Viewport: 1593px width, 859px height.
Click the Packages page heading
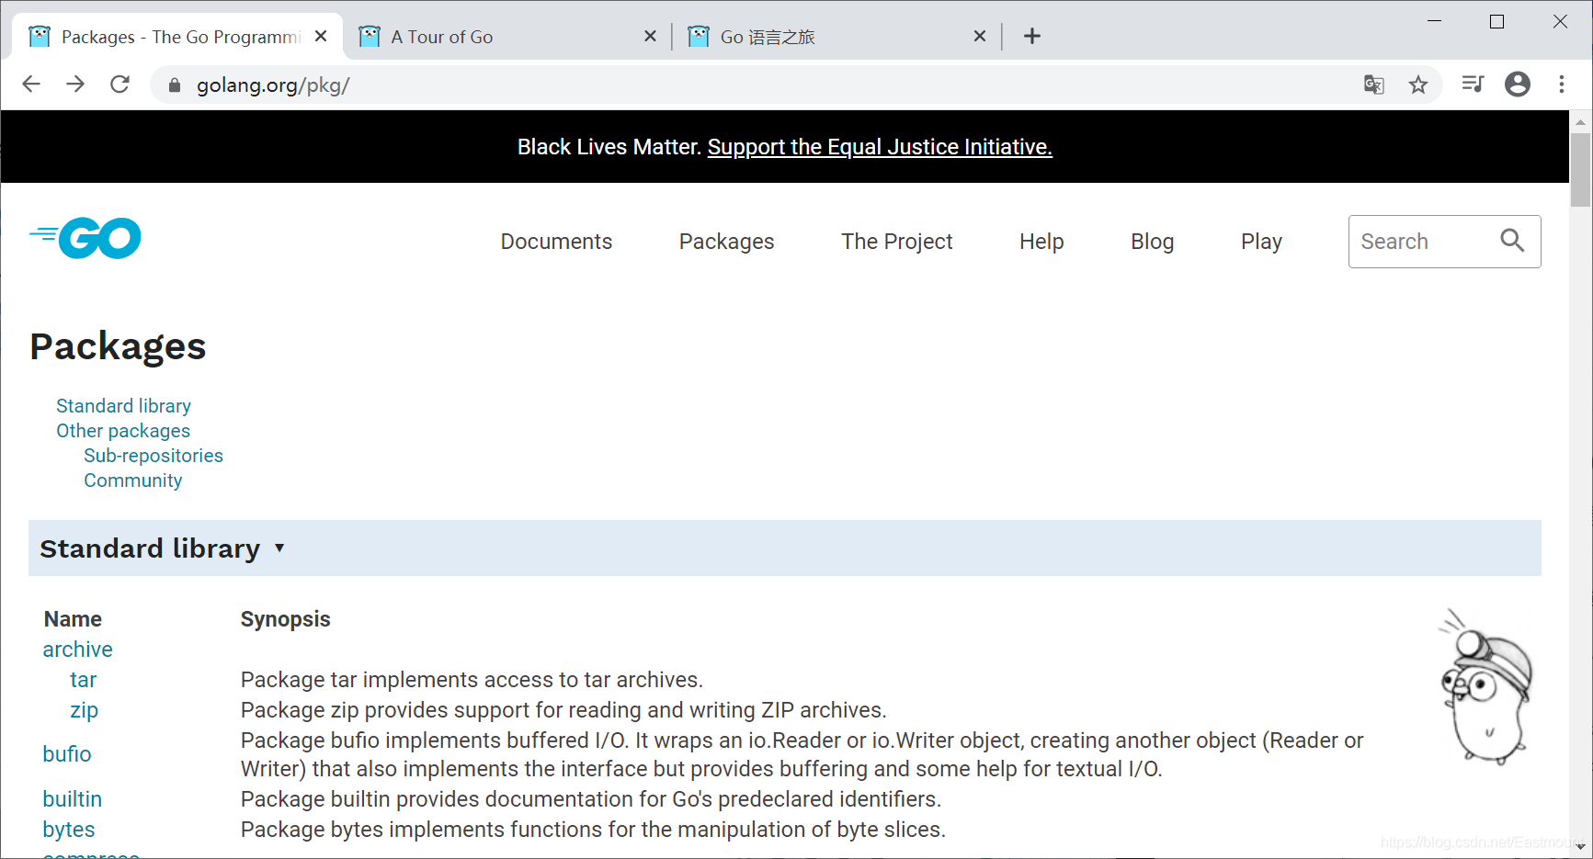(118, 346)
